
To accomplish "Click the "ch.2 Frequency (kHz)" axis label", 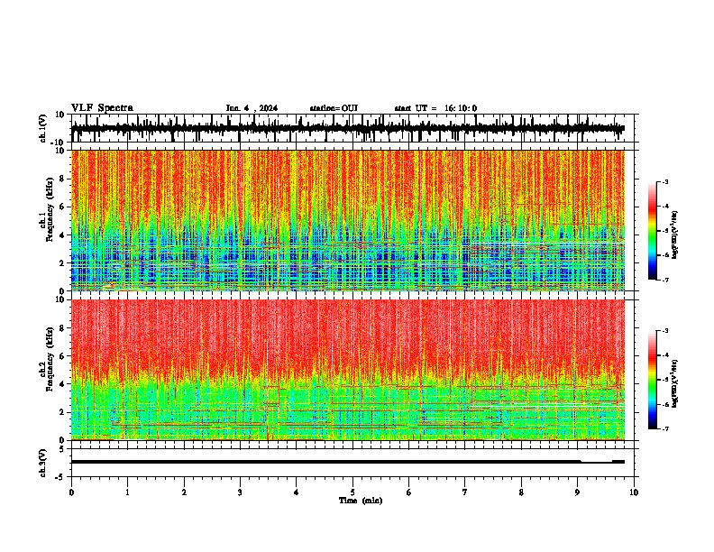I will [x=47, y=359].
